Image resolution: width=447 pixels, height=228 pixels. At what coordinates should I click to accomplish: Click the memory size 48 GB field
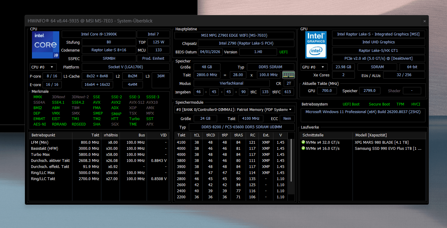(207, 67)
